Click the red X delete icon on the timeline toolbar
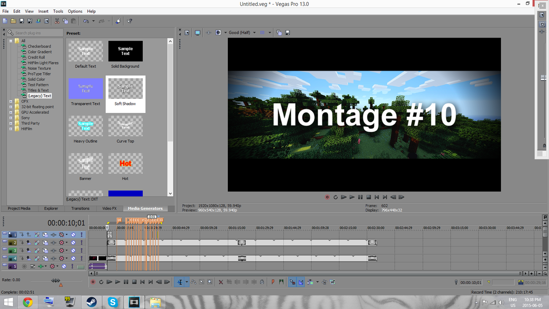Viewport: 549px width, 309px height. click(221, 282)
